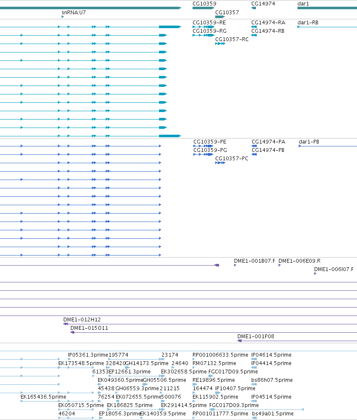Click cDNA label EK050715.5prime

[x=81, y=405]
